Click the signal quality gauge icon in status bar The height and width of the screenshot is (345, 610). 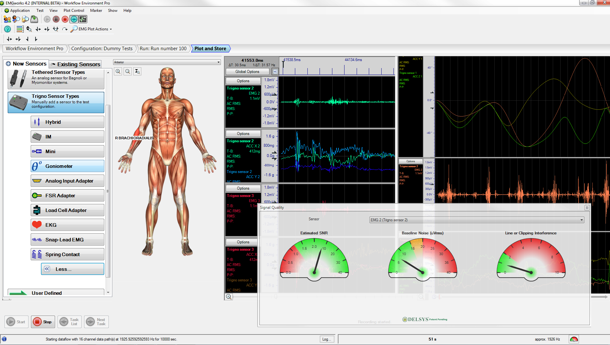[x=574, y=339]
